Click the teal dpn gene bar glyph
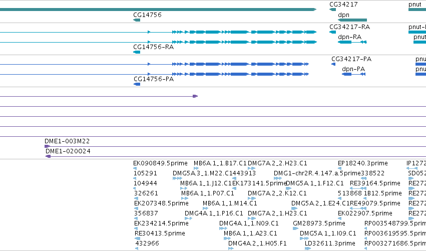 click(x=352, y=20)
